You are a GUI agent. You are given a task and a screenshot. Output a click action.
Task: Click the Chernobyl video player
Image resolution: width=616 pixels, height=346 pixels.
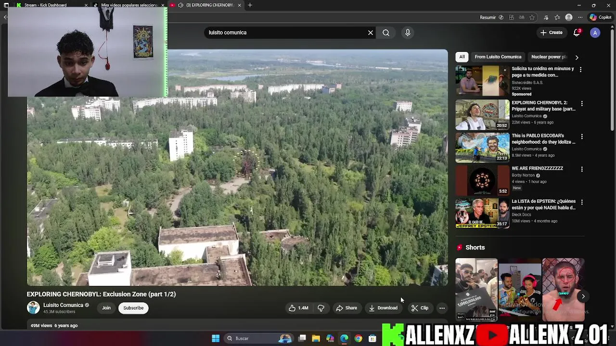[x=237, y=168]
